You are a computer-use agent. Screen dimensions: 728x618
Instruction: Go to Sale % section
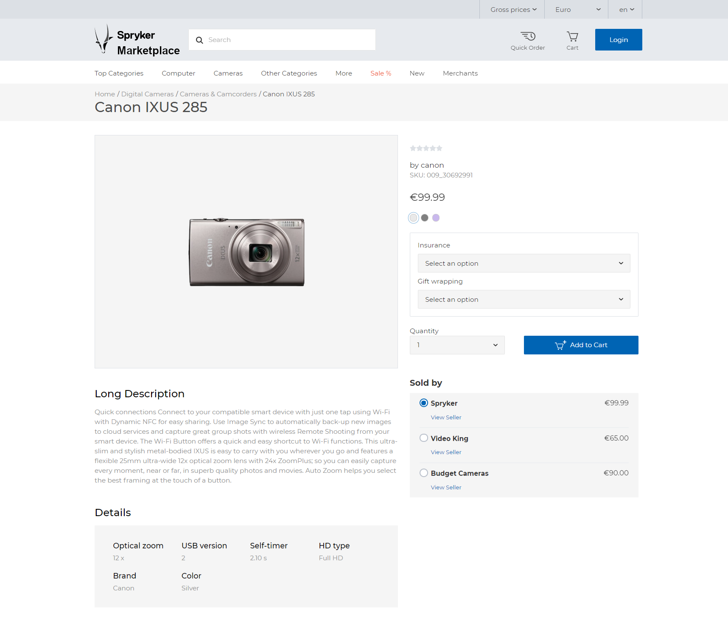click(x=381, y=73)
